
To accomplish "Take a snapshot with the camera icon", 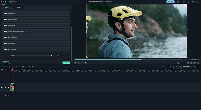I will coord(191,63).
